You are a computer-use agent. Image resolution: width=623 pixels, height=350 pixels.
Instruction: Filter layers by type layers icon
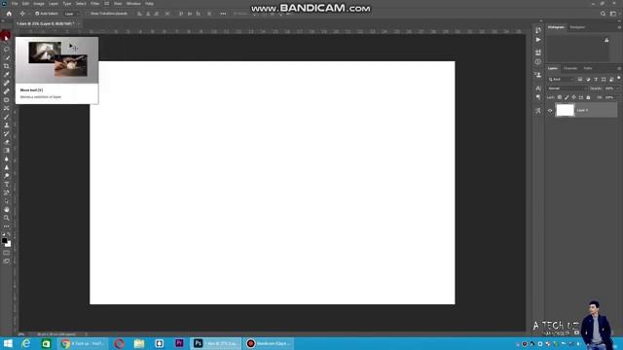pos(596,80)
